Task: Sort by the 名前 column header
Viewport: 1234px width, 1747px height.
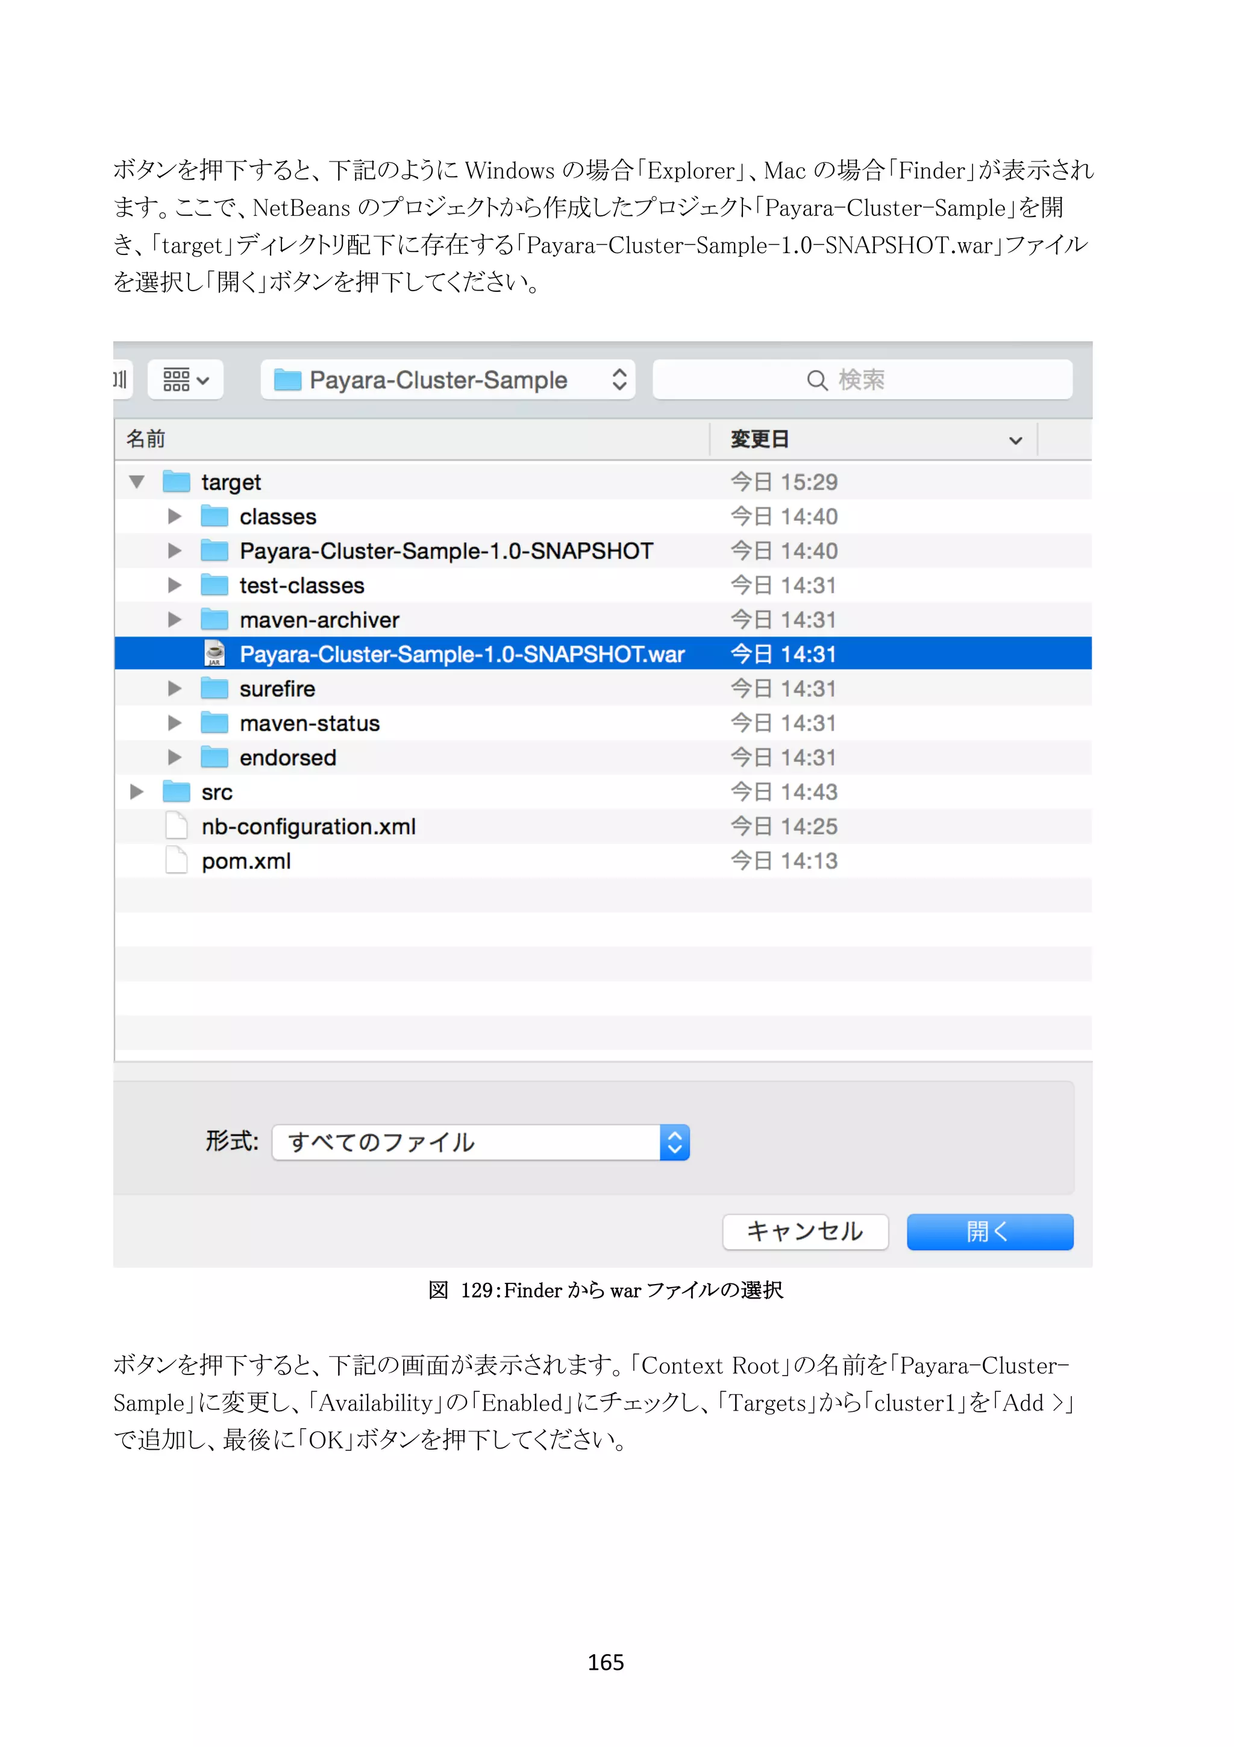Action: click(412, 439)
